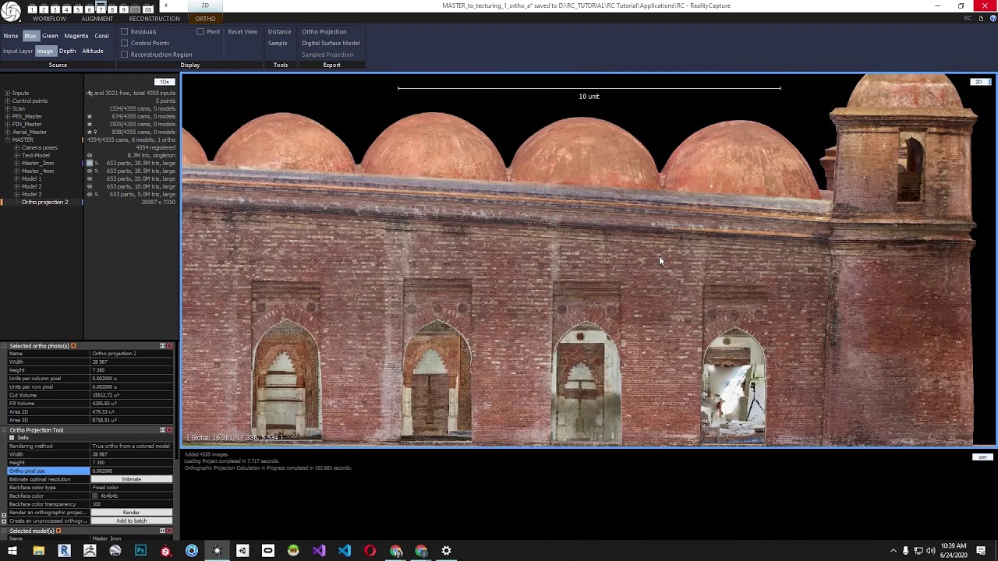998x561 pixels.
Task: Open File Explorer from the taskbar
Action: [x=38, y=551]
